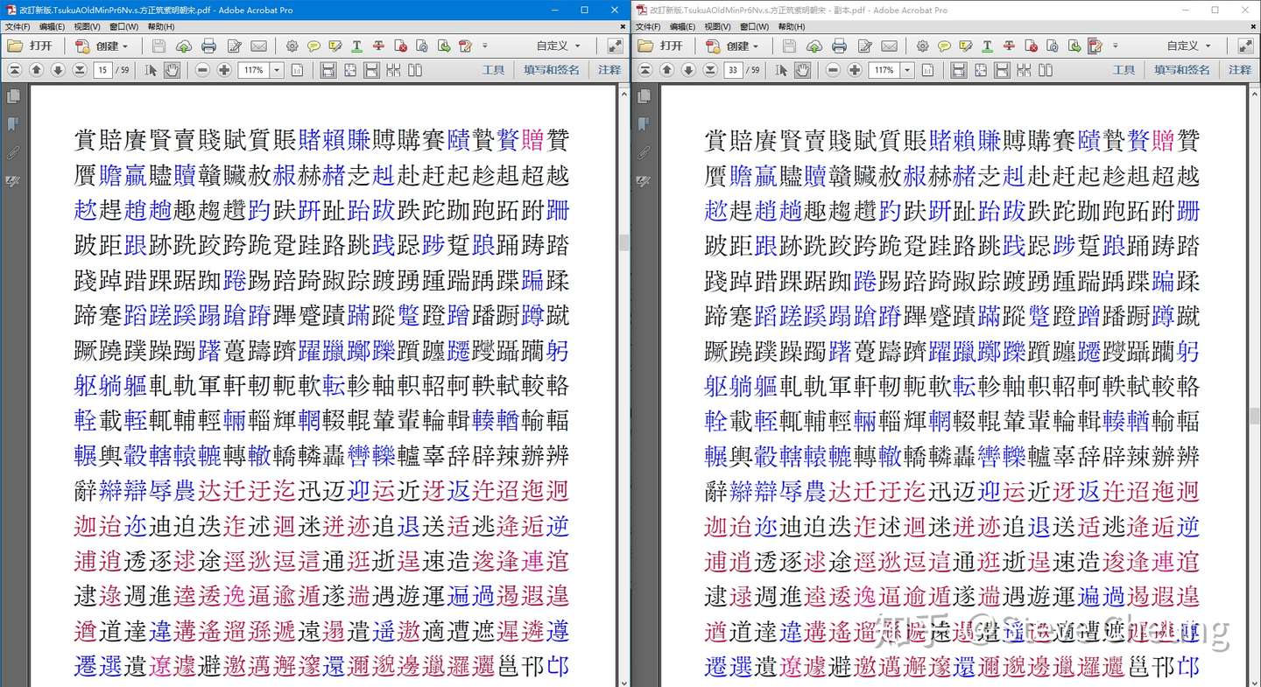Open Attachments paperclip panel in left window

tap(13, 153)
